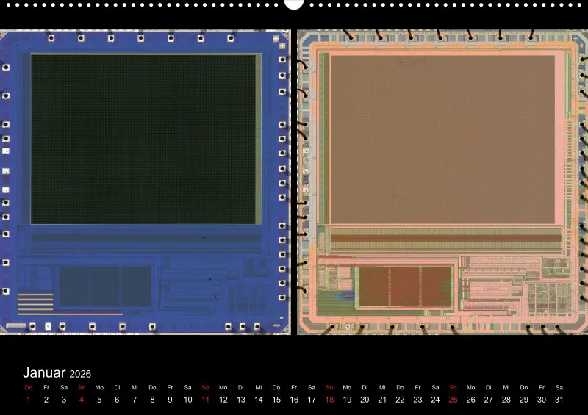This screenshot has width=588, height=415.
Task: Select day number 9
Action: pos(170,400)
